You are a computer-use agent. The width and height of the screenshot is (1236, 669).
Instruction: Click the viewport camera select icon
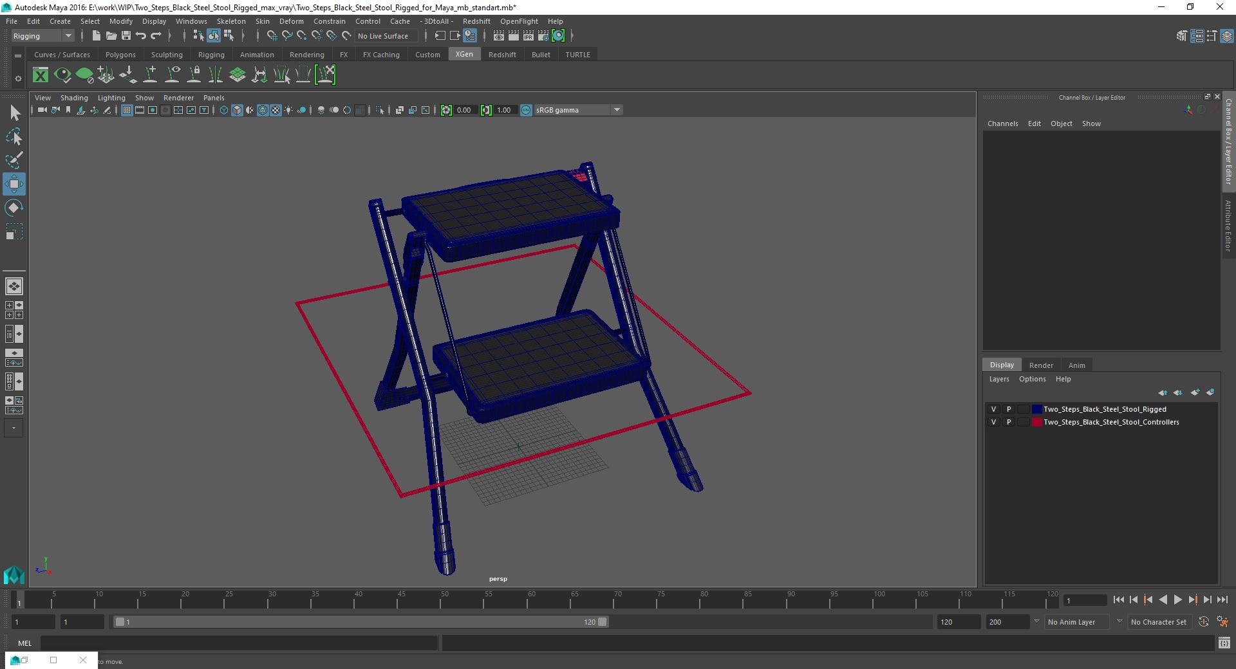(42, 110)
